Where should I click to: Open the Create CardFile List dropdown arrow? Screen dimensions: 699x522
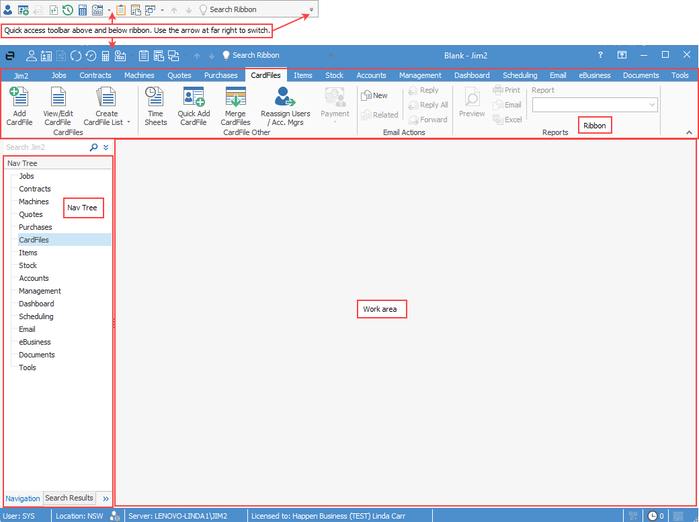(129, 122)
